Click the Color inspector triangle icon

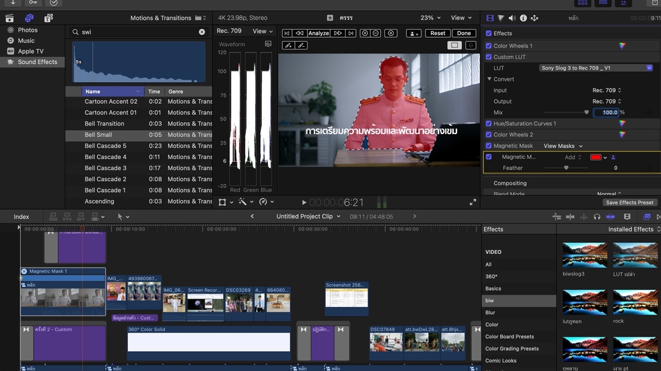501,18
